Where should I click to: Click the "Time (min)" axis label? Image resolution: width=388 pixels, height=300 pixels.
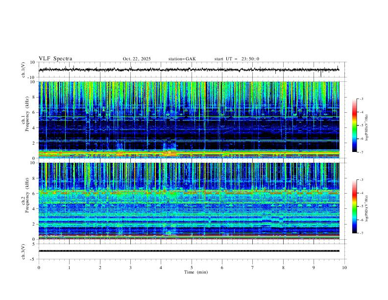coord(196,272)
